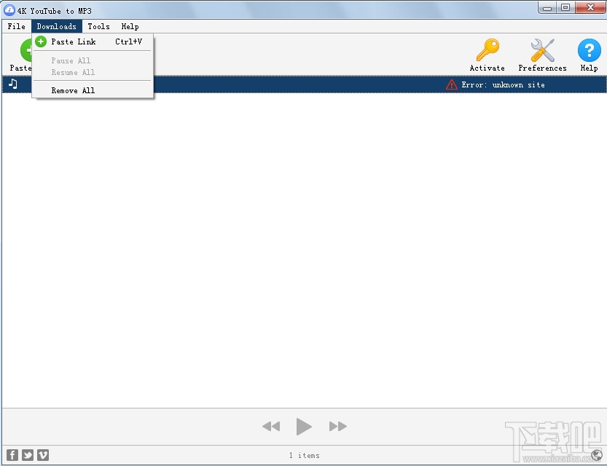
Task: Click the Vimeo icon at the bottom
Action: point(42,454)
